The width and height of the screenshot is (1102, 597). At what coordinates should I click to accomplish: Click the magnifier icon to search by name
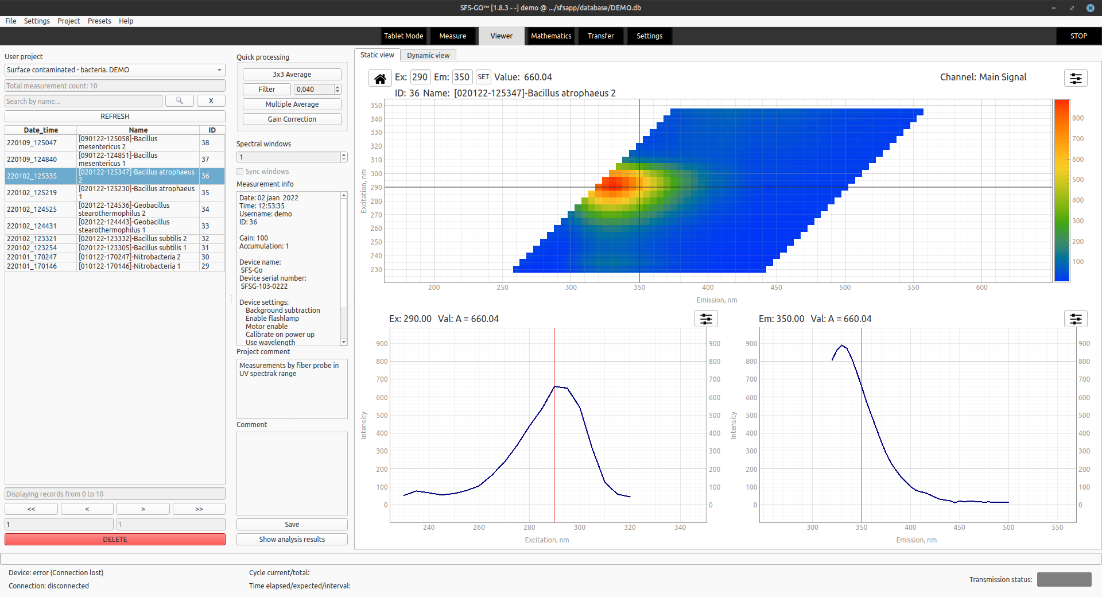click(x=179, y=100)
